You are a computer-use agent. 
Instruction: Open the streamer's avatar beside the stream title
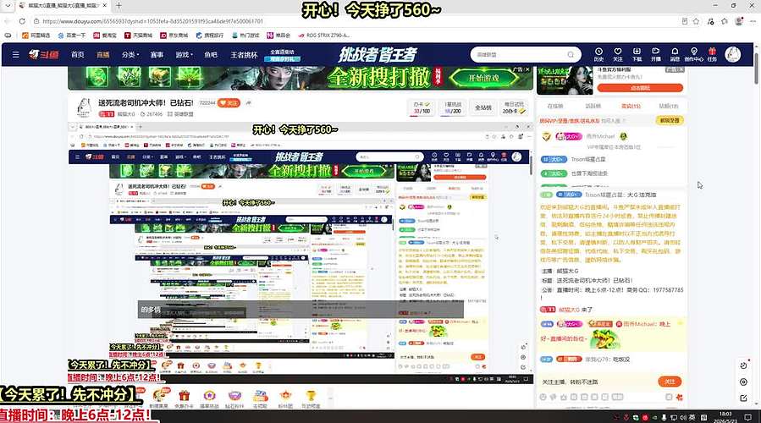coord(85,107)
